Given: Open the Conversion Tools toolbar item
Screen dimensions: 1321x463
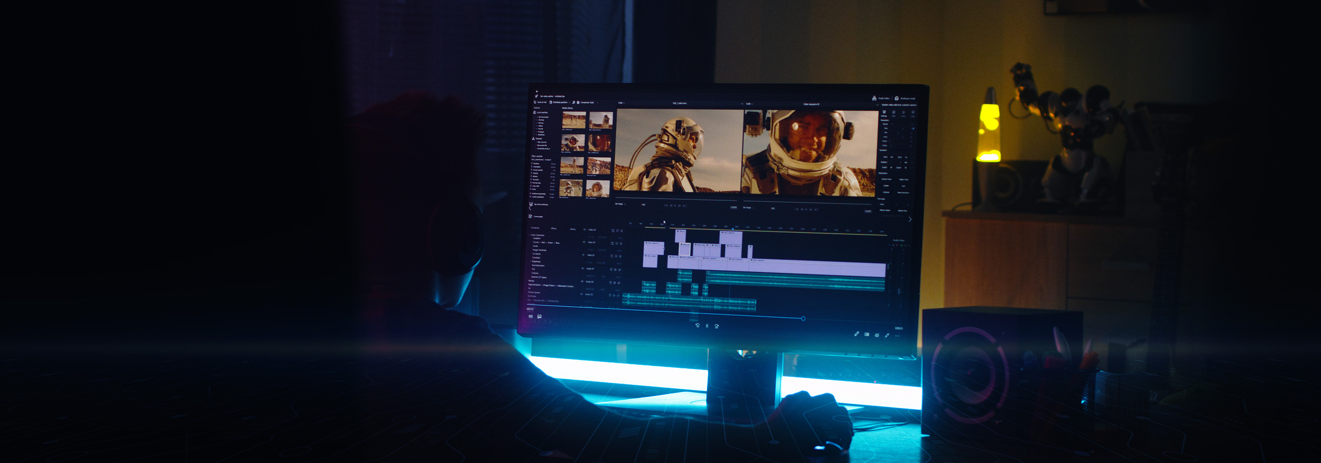Looking at the screenshot, I should [587, 102].
